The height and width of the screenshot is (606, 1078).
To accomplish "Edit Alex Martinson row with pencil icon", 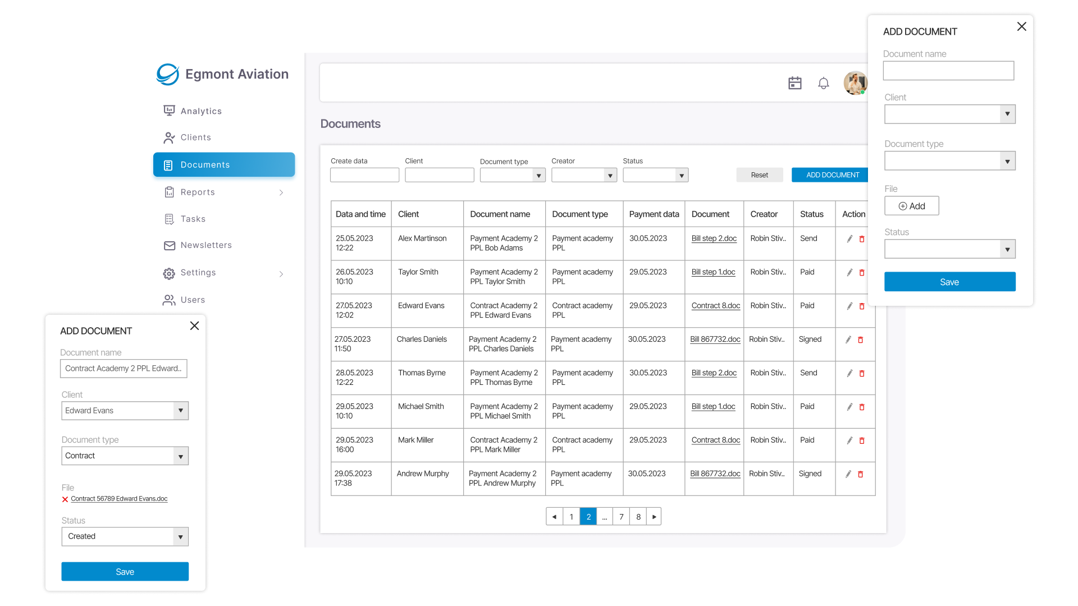I will [x=849, y=238].
